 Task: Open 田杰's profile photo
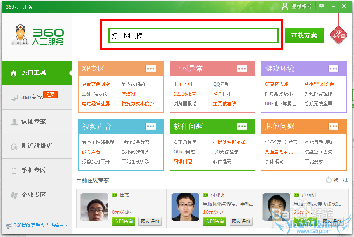click(x=95, y=207)
